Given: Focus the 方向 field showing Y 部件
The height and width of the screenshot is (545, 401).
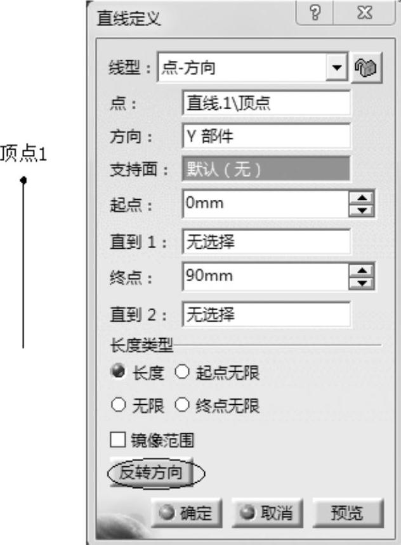Looking at the screenshot, I should pyautogui.click(x=266, y=136).
